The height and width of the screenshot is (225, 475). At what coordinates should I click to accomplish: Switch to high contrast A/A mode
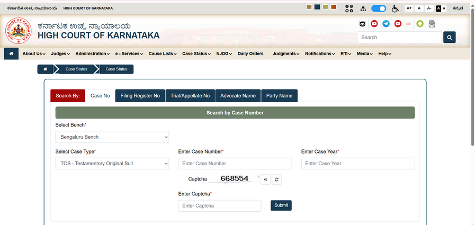[441, 8]
